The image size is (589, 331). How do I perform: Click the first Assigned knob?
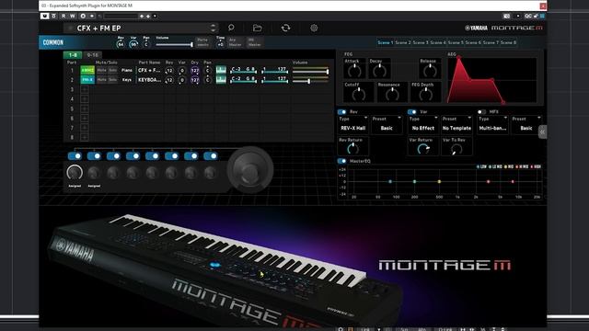(75, 173)
